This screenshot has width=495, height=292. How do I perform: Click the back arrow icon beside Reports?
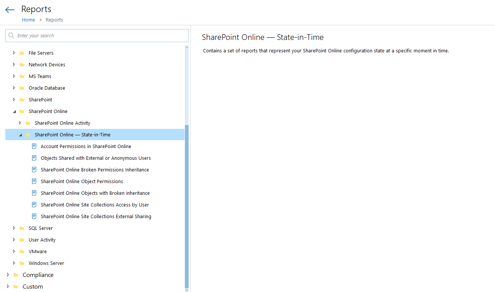click(x=10, y=10)
